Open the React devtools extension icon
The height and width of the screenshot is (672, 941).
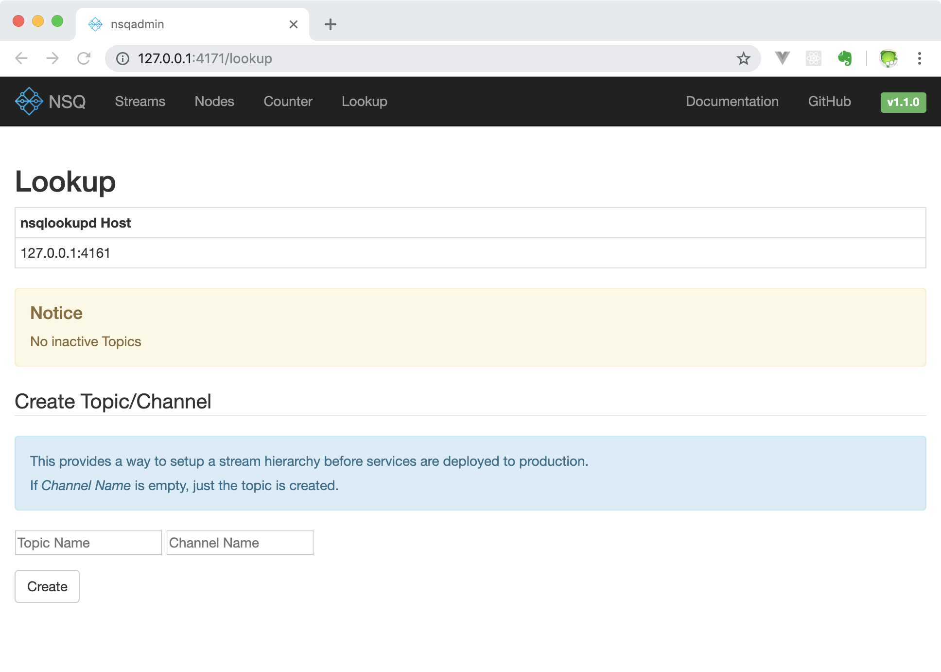[x=813, y=58]
